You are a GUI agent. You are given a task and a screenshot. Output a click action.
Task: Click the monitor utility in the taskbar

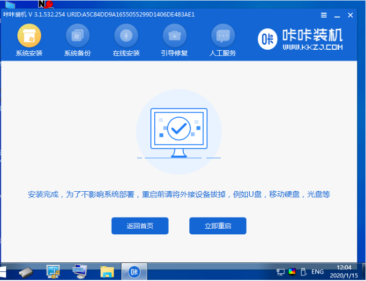(80, 272)
